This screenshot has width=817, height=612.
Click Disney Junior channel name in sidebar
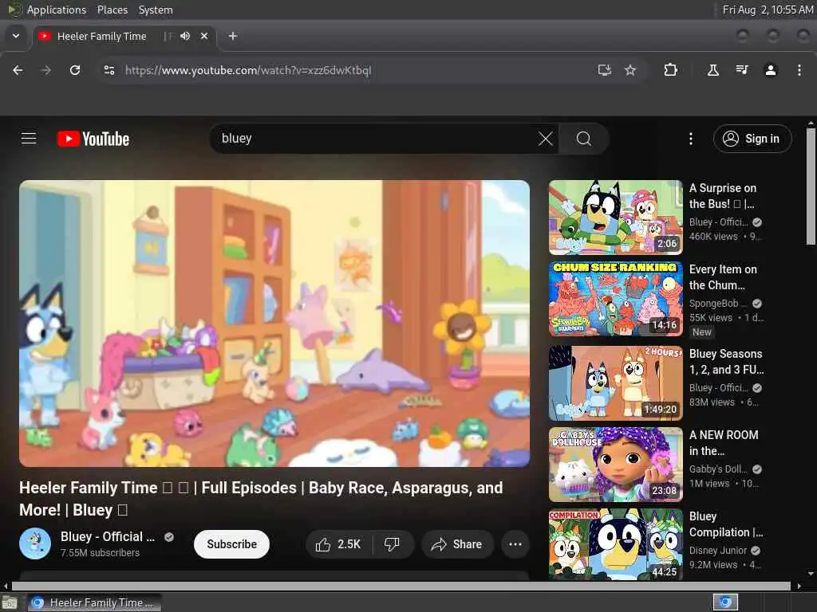[x=718, y=550]
